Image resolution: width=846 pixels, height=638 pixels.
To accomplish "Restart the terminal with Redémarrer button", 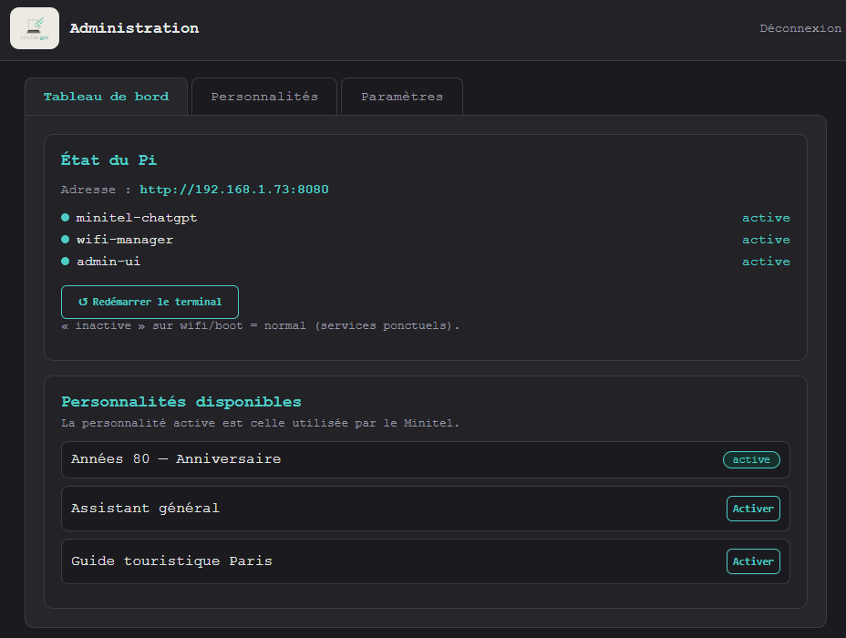I will pos(150,302).
